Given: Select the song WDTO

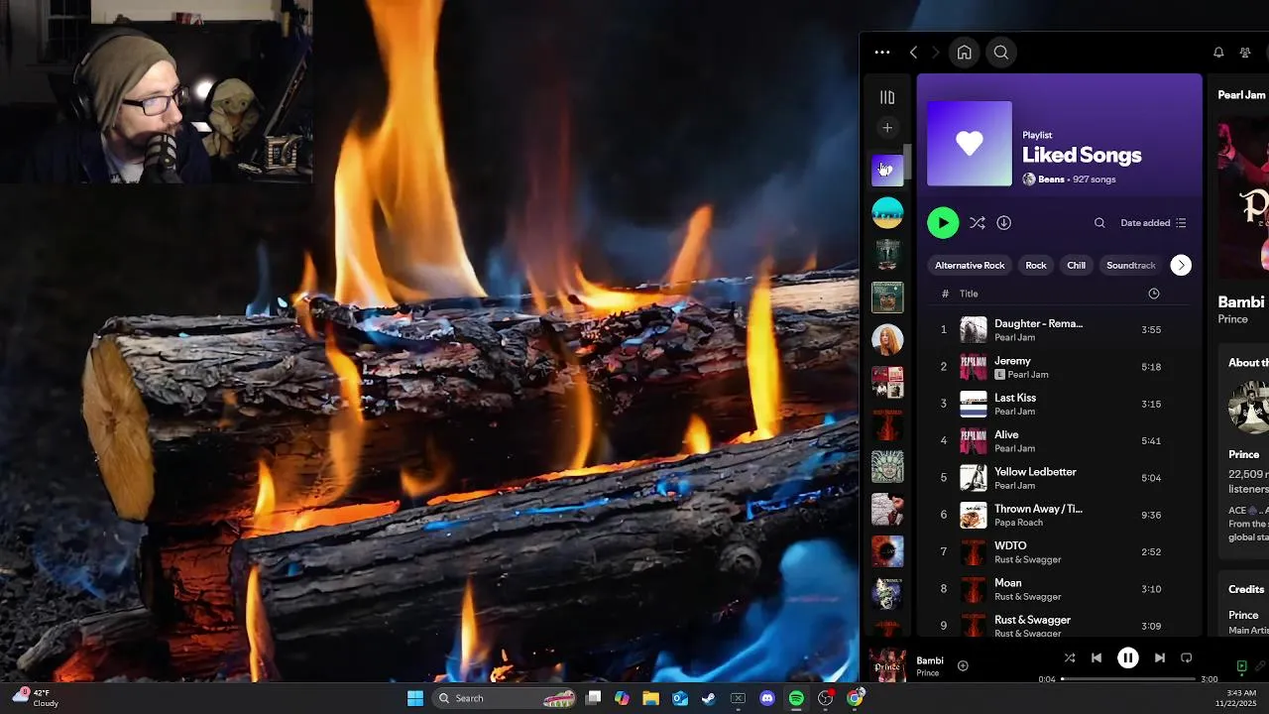Looking at the screenshot, I should point(1060,551).
